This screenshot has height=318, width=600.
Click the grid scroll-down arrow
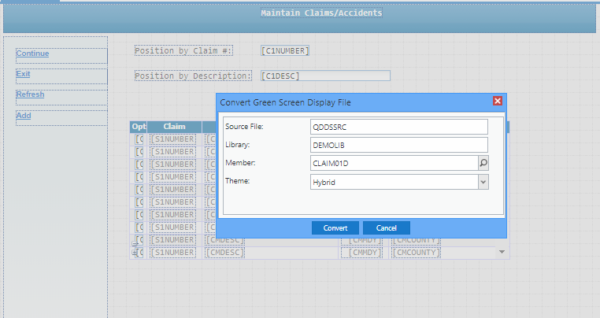(502, 252)
